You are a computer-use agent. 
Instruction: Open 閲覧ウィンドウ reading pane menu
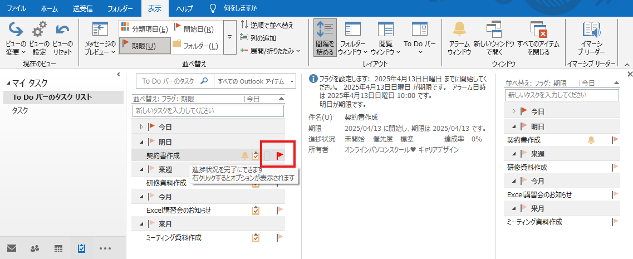point(385,37)
